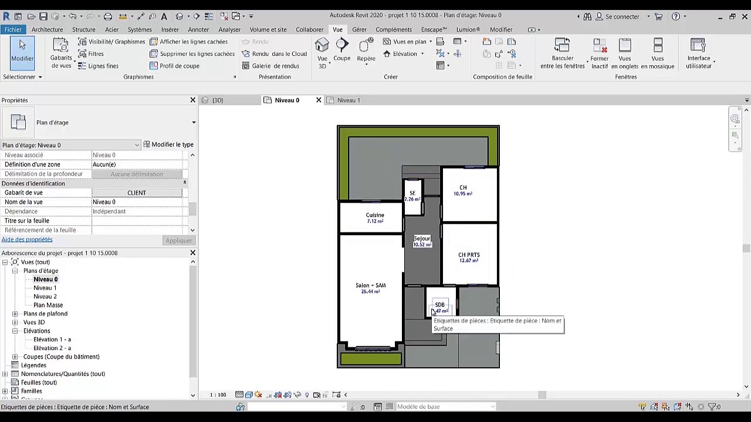Click the horizontal view scrollbar thumb

point(542,394)
